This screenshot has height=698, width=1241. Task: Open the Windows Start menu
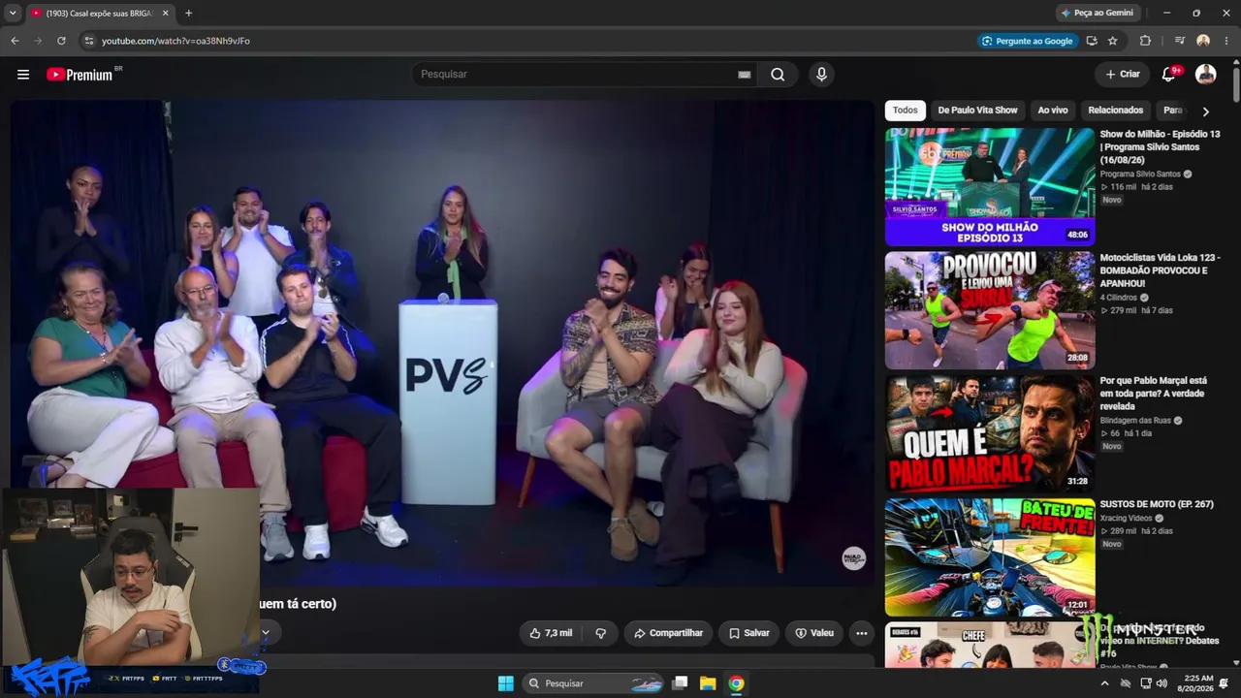[505, 683]
